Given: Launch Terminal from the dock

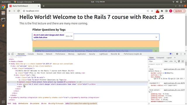Looking at the screenshot, I should click(3, 20).
